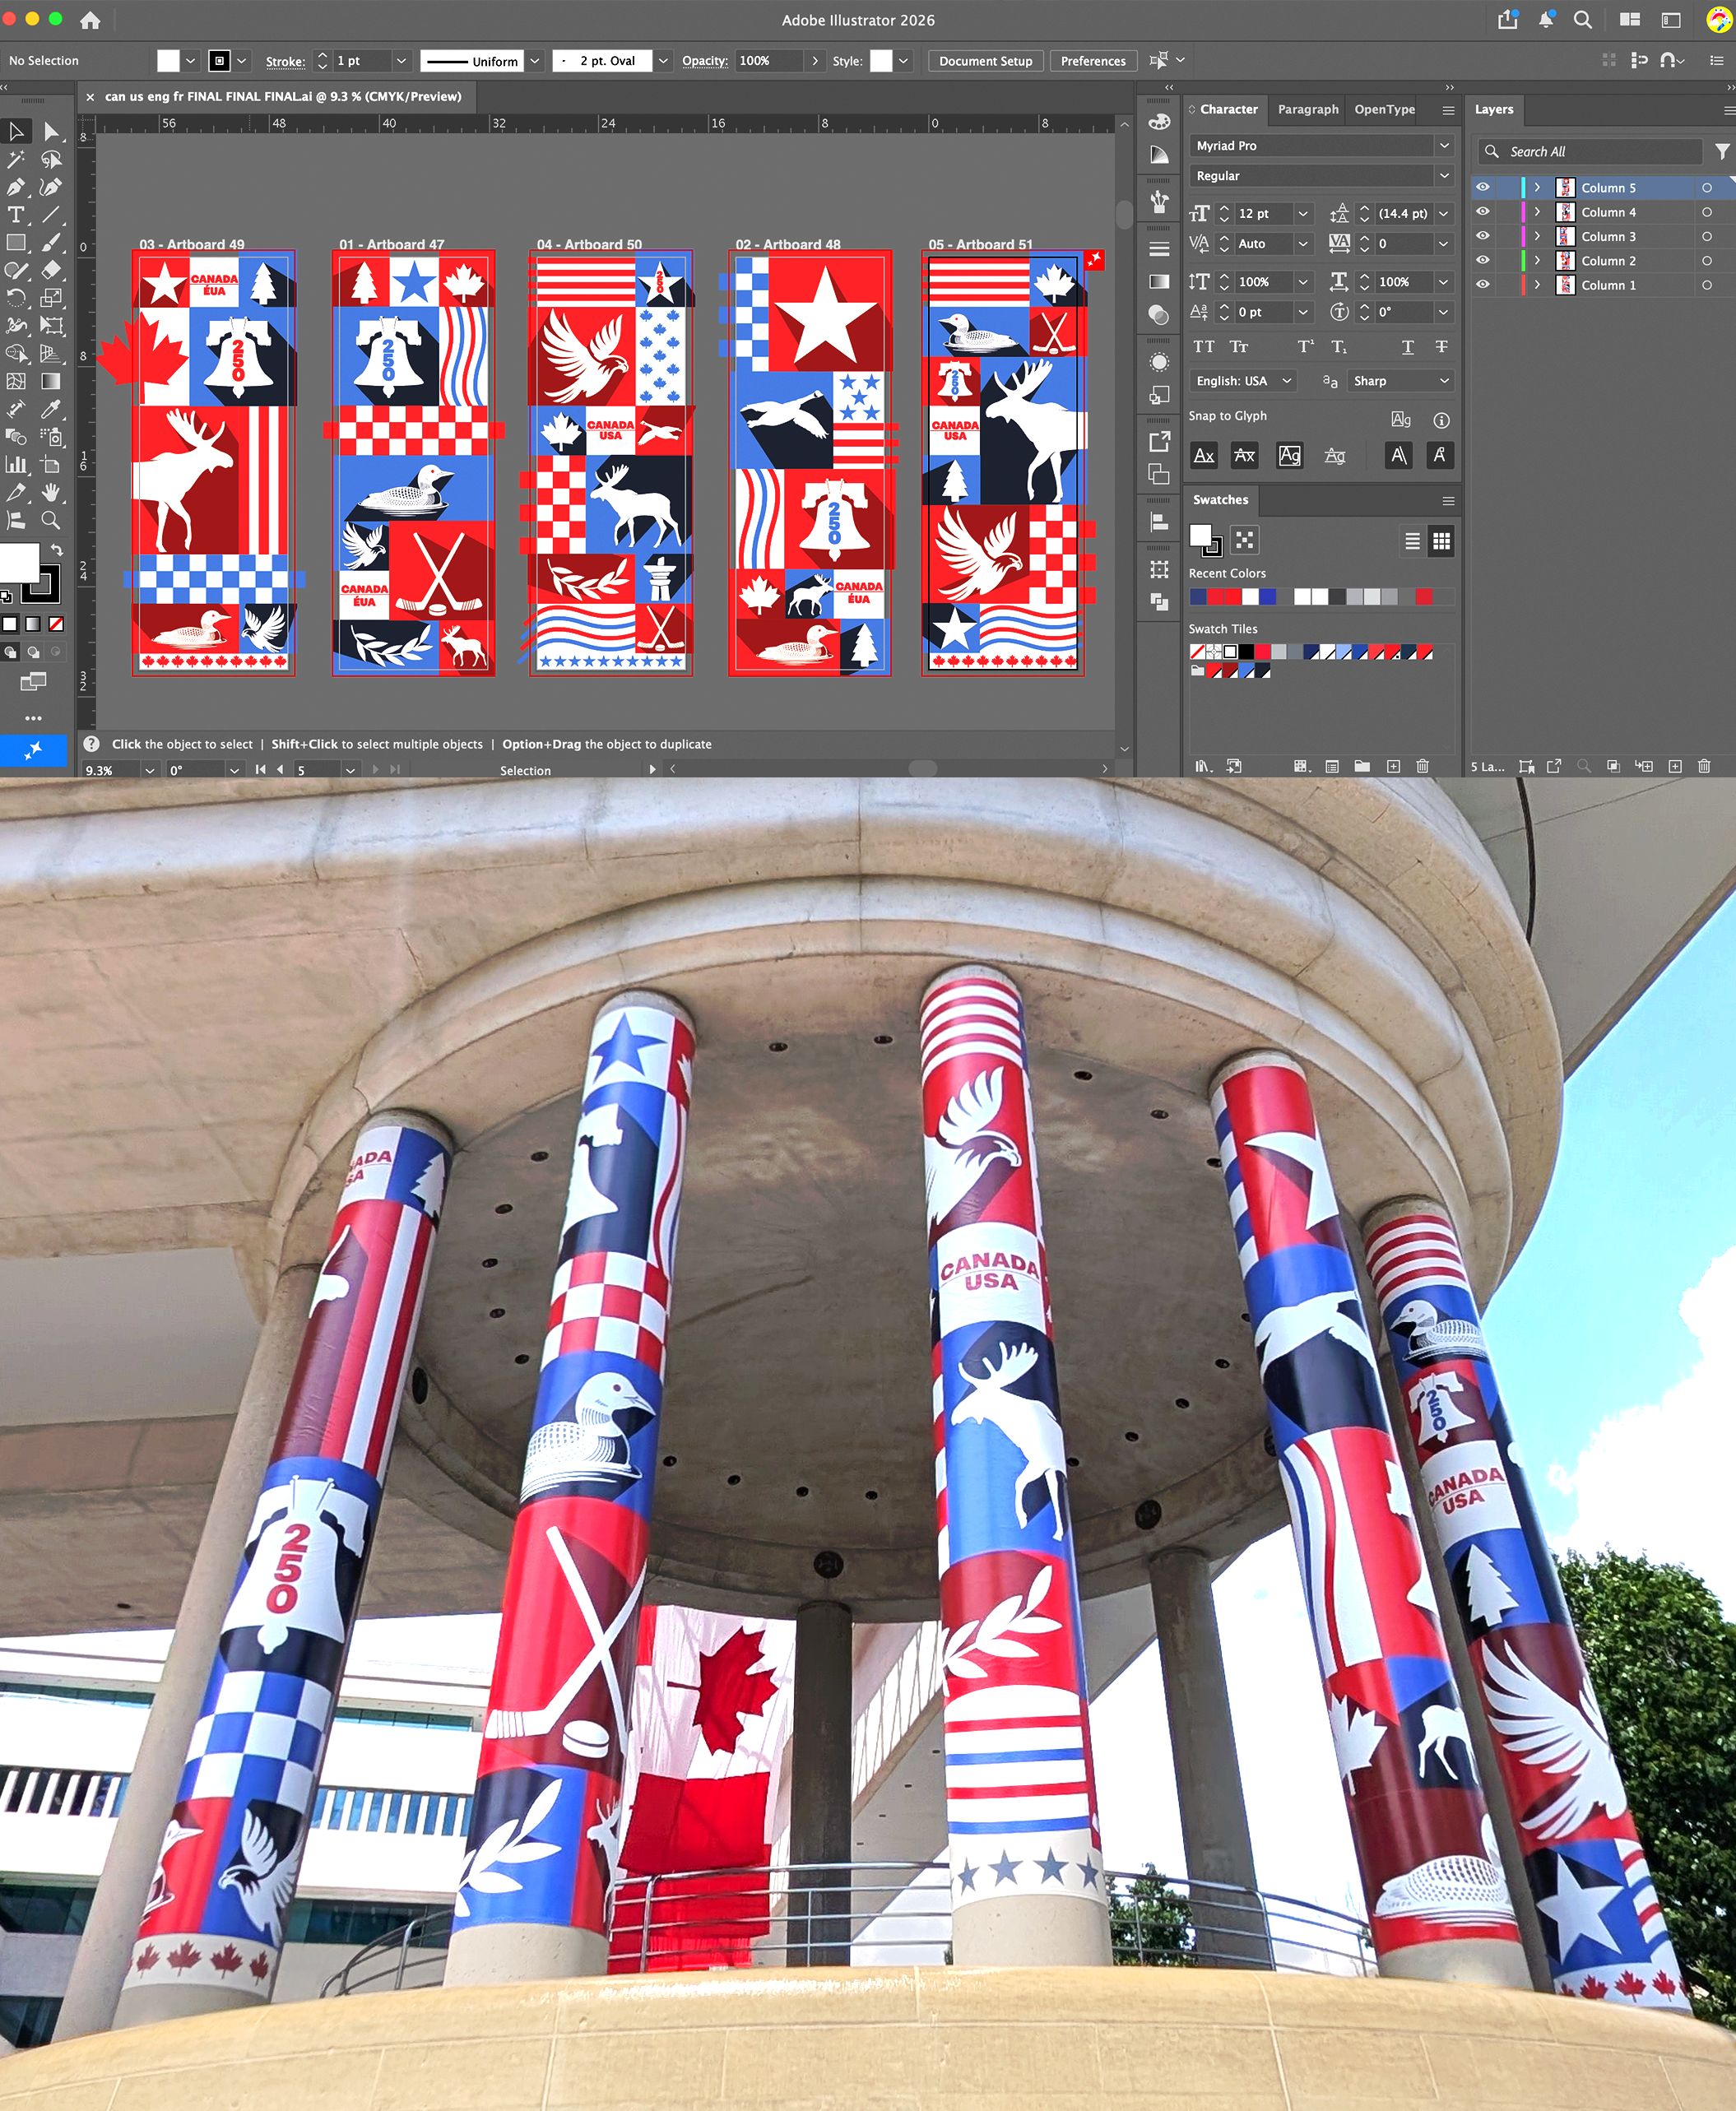Open the English: USA language dropdown

point(1243,381)
